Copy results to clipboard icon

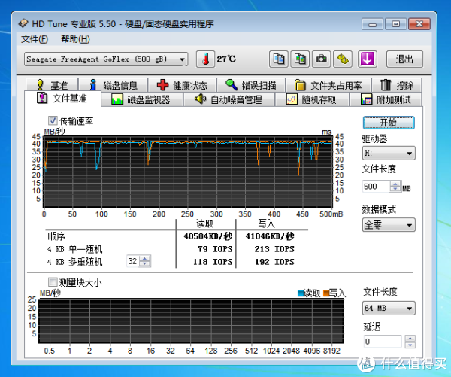click(x=278, y=59)
